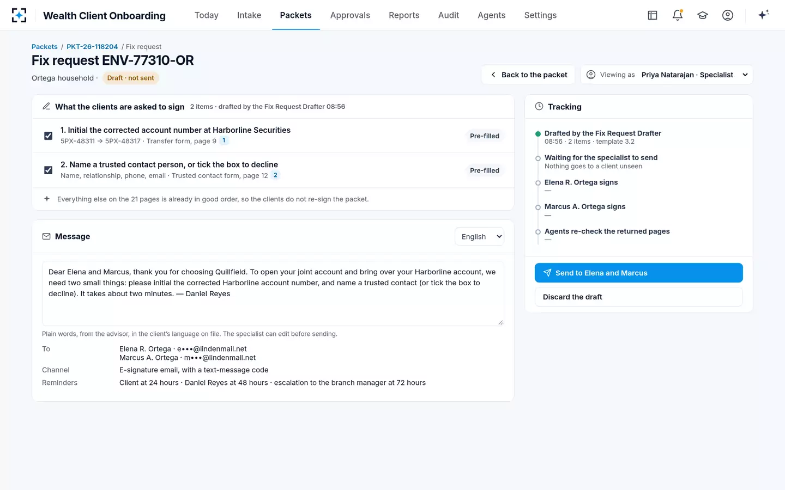
Task: Open the English language dropdown
Action: coord(479,236)
